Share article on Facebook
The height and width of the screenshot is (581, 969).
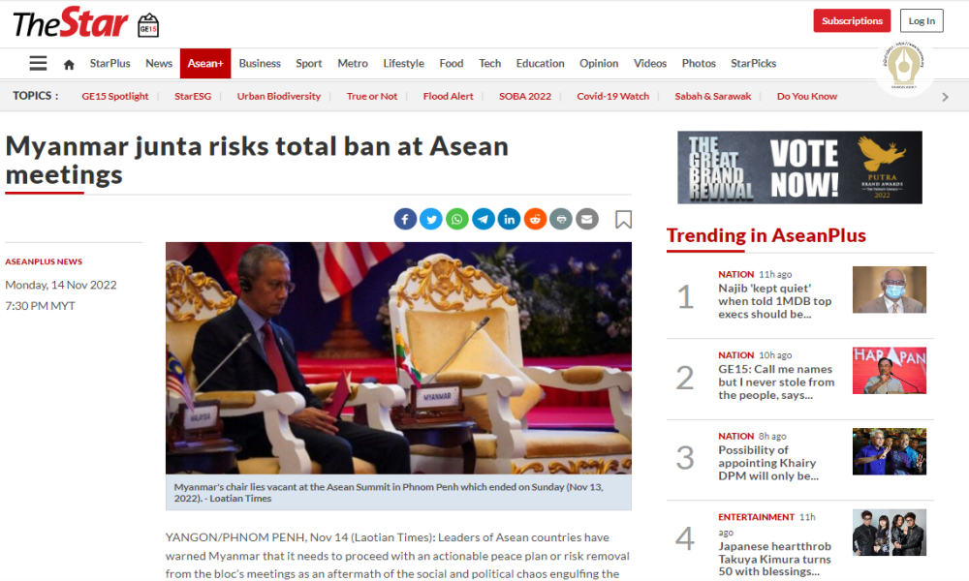[x=405, y=219]
